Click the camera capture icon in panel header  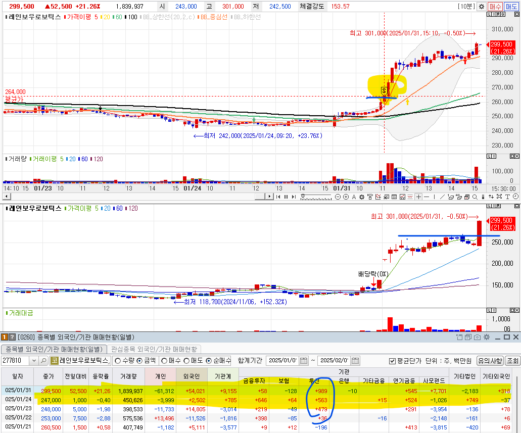click(x=477, y=338)
